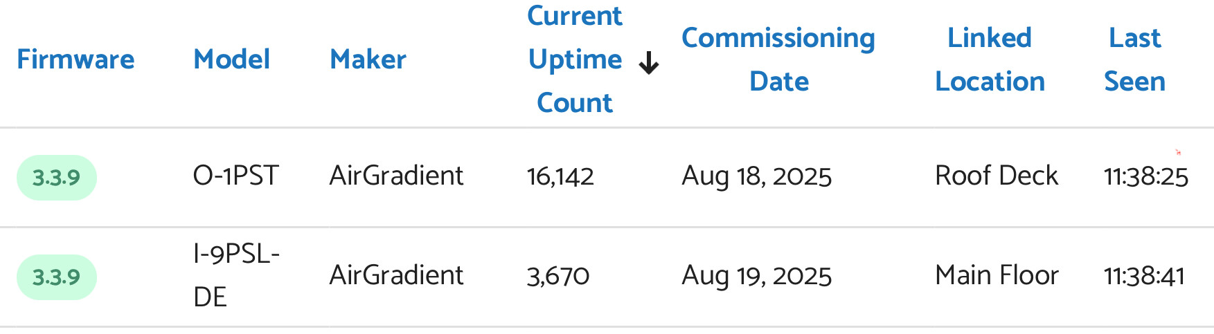This screenshot has width=1214, height=334.
Task: Click firmware 3.3.9 badge for O-1PST
Action: (x=57, y=178)
